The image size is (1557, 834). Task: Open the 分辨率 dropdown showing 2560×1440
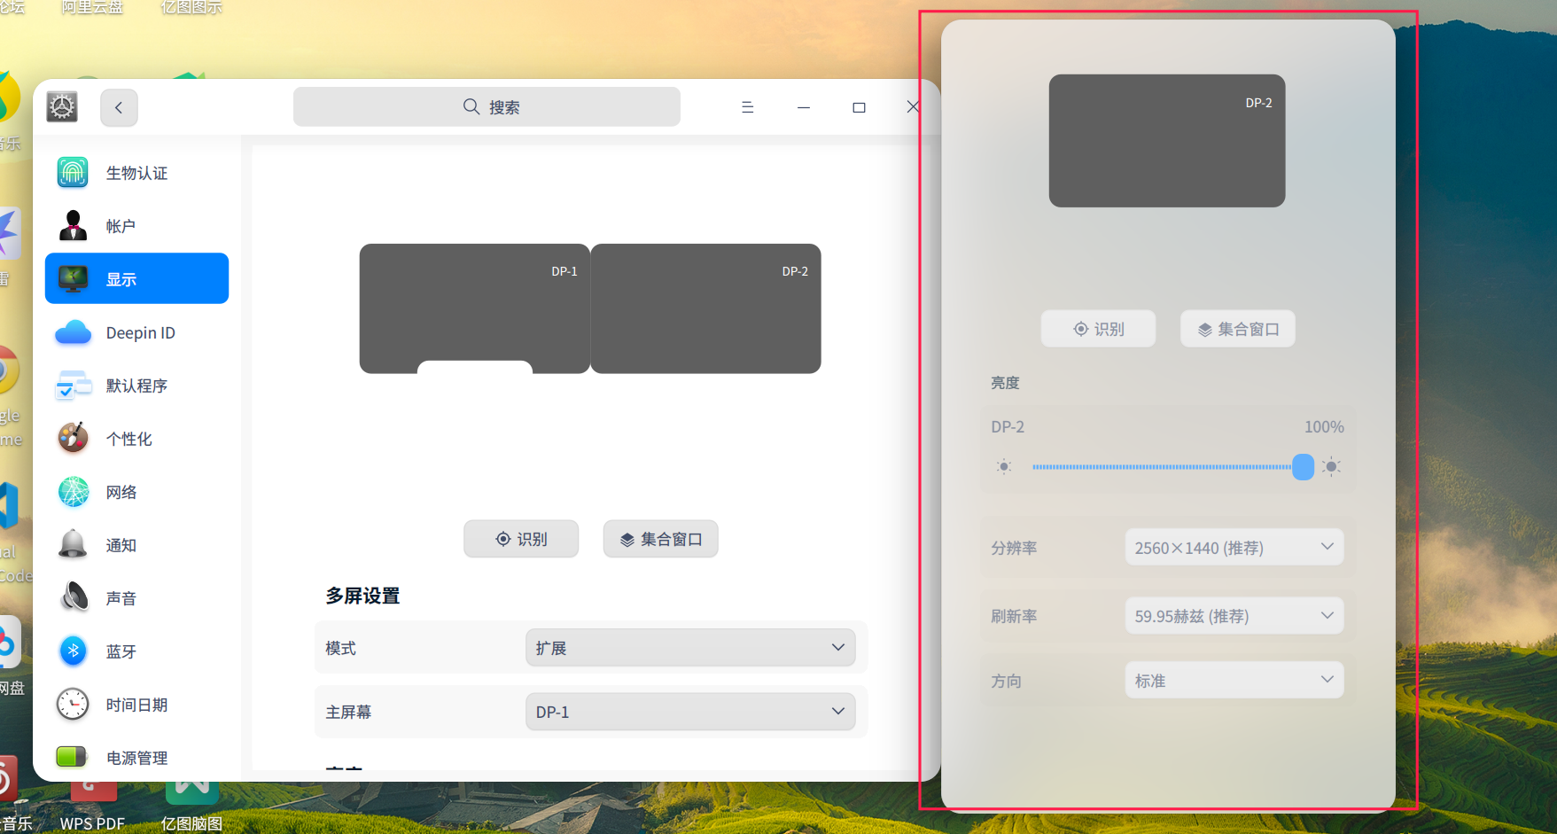tap(1234, 548)
